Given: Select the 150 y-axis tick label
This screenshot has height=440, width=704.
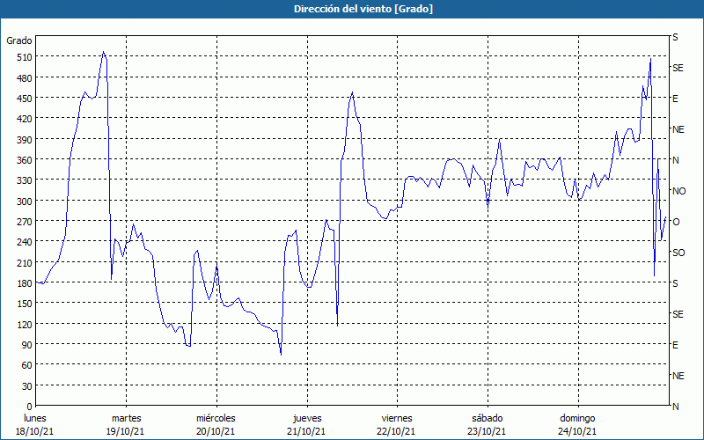Looking at the screenshot, I should (x=25, y=304).
